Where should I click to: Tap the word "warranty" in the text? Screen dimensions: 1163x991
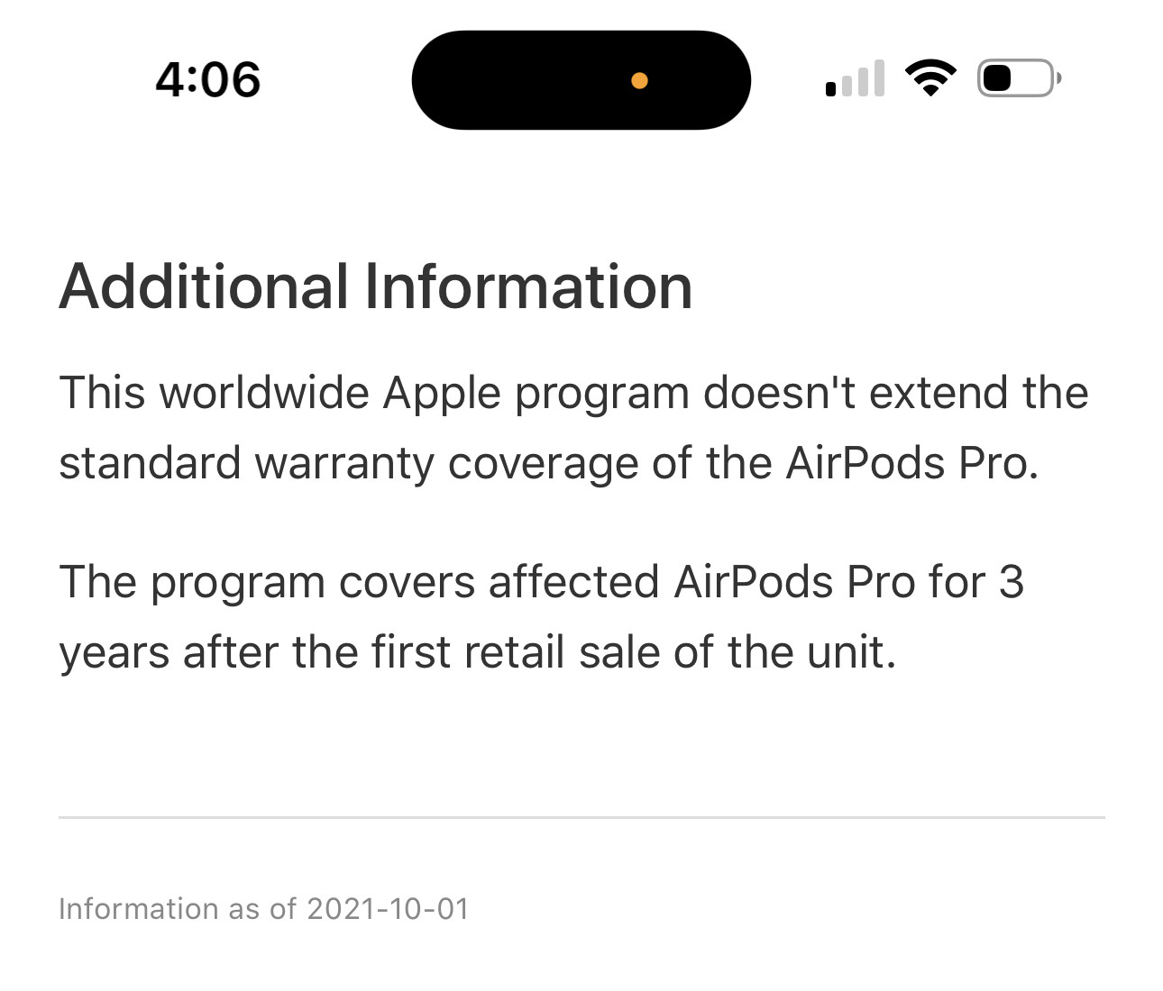344,464
